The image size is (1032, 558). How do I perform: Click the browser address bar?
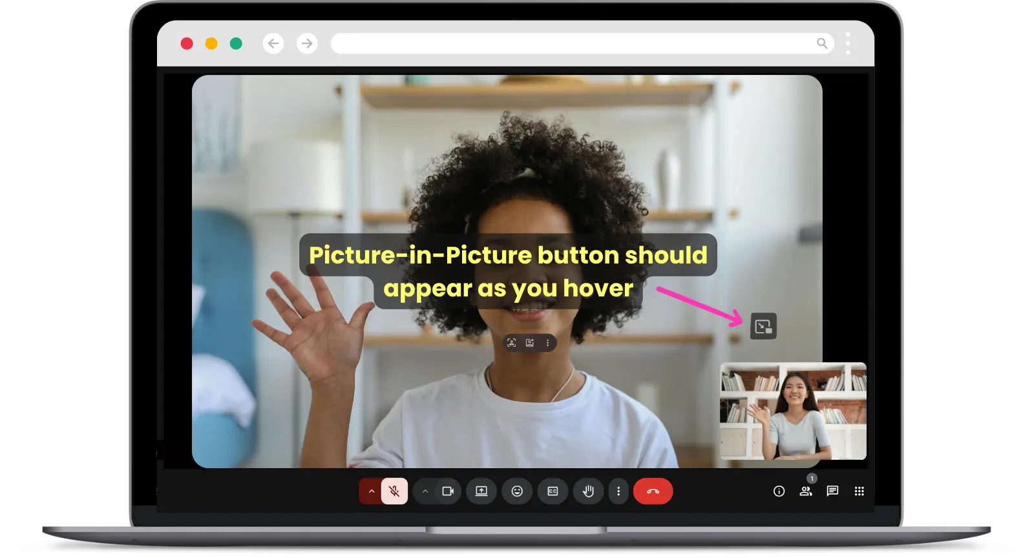click(582, 43)
